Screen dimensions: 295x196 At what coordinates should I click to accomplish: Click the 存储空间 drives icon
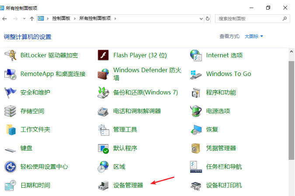[10, 111]
